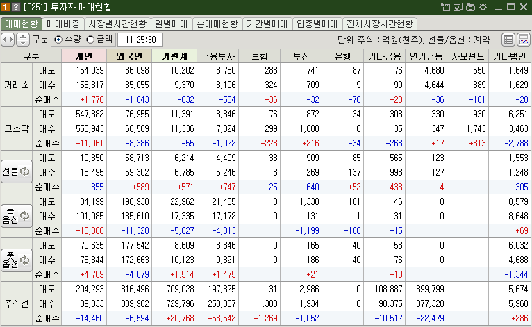The image size is (532, 327).
Task: Open the 매매현황 tab
Action: [22, 24]
